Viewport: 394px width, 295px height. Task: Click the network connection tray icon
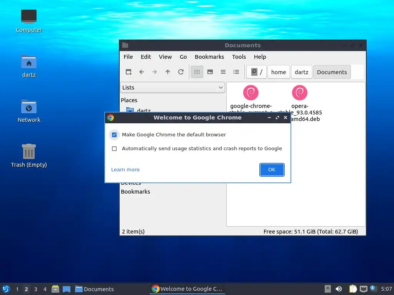point(363,289)
